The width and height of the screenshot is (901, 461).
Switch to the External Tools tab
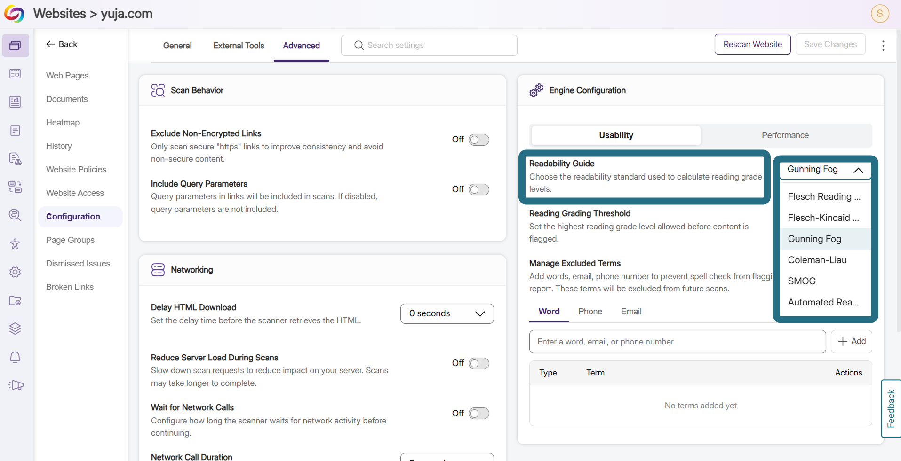point(239,46)
